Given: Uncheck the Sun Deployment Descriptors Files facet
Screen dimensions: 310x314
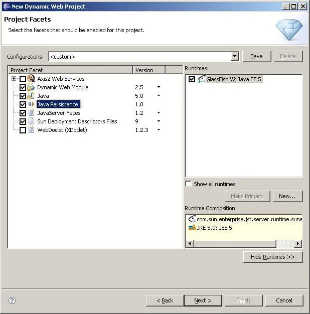Looking at the screenshot, I should 23,121.
